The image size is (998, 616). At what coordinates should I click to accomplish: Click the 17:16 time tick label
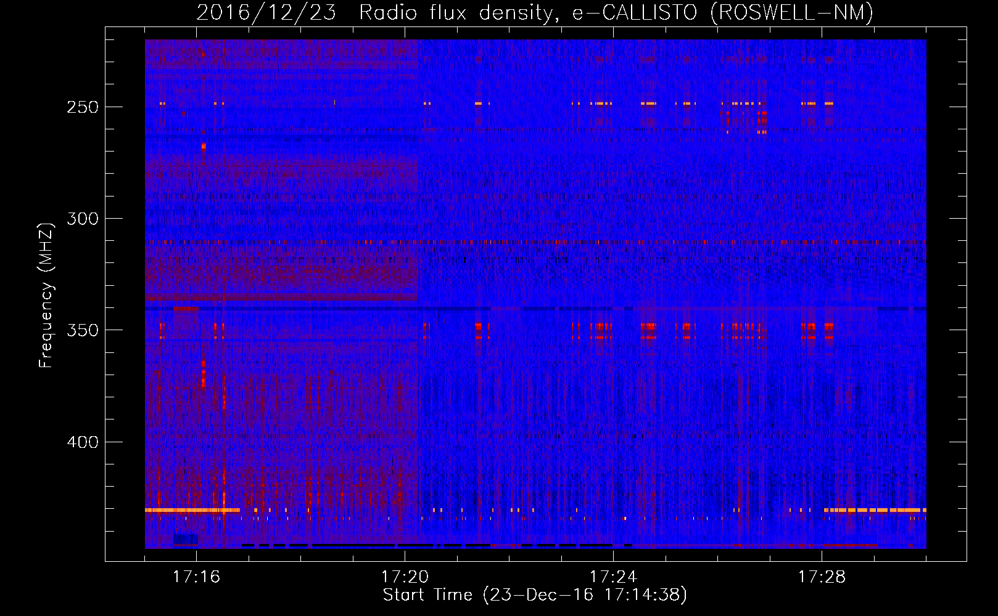point(196,577)
